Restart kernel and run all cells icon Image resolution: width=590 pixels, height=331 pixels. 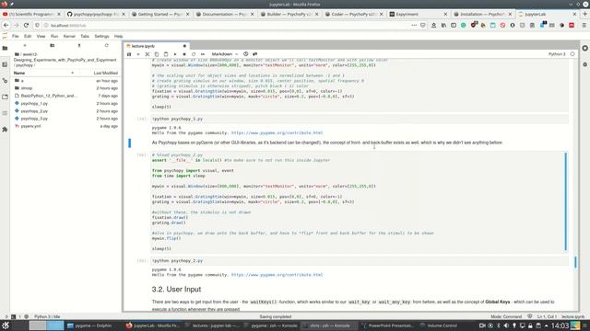click(x=203, y=54)
